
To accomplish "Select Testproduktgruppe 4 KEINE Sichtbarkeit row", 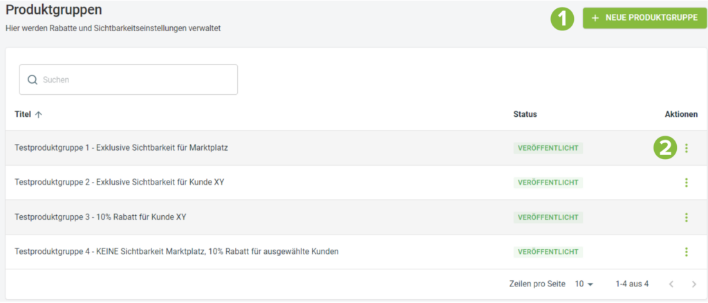I will pos(356,252).
